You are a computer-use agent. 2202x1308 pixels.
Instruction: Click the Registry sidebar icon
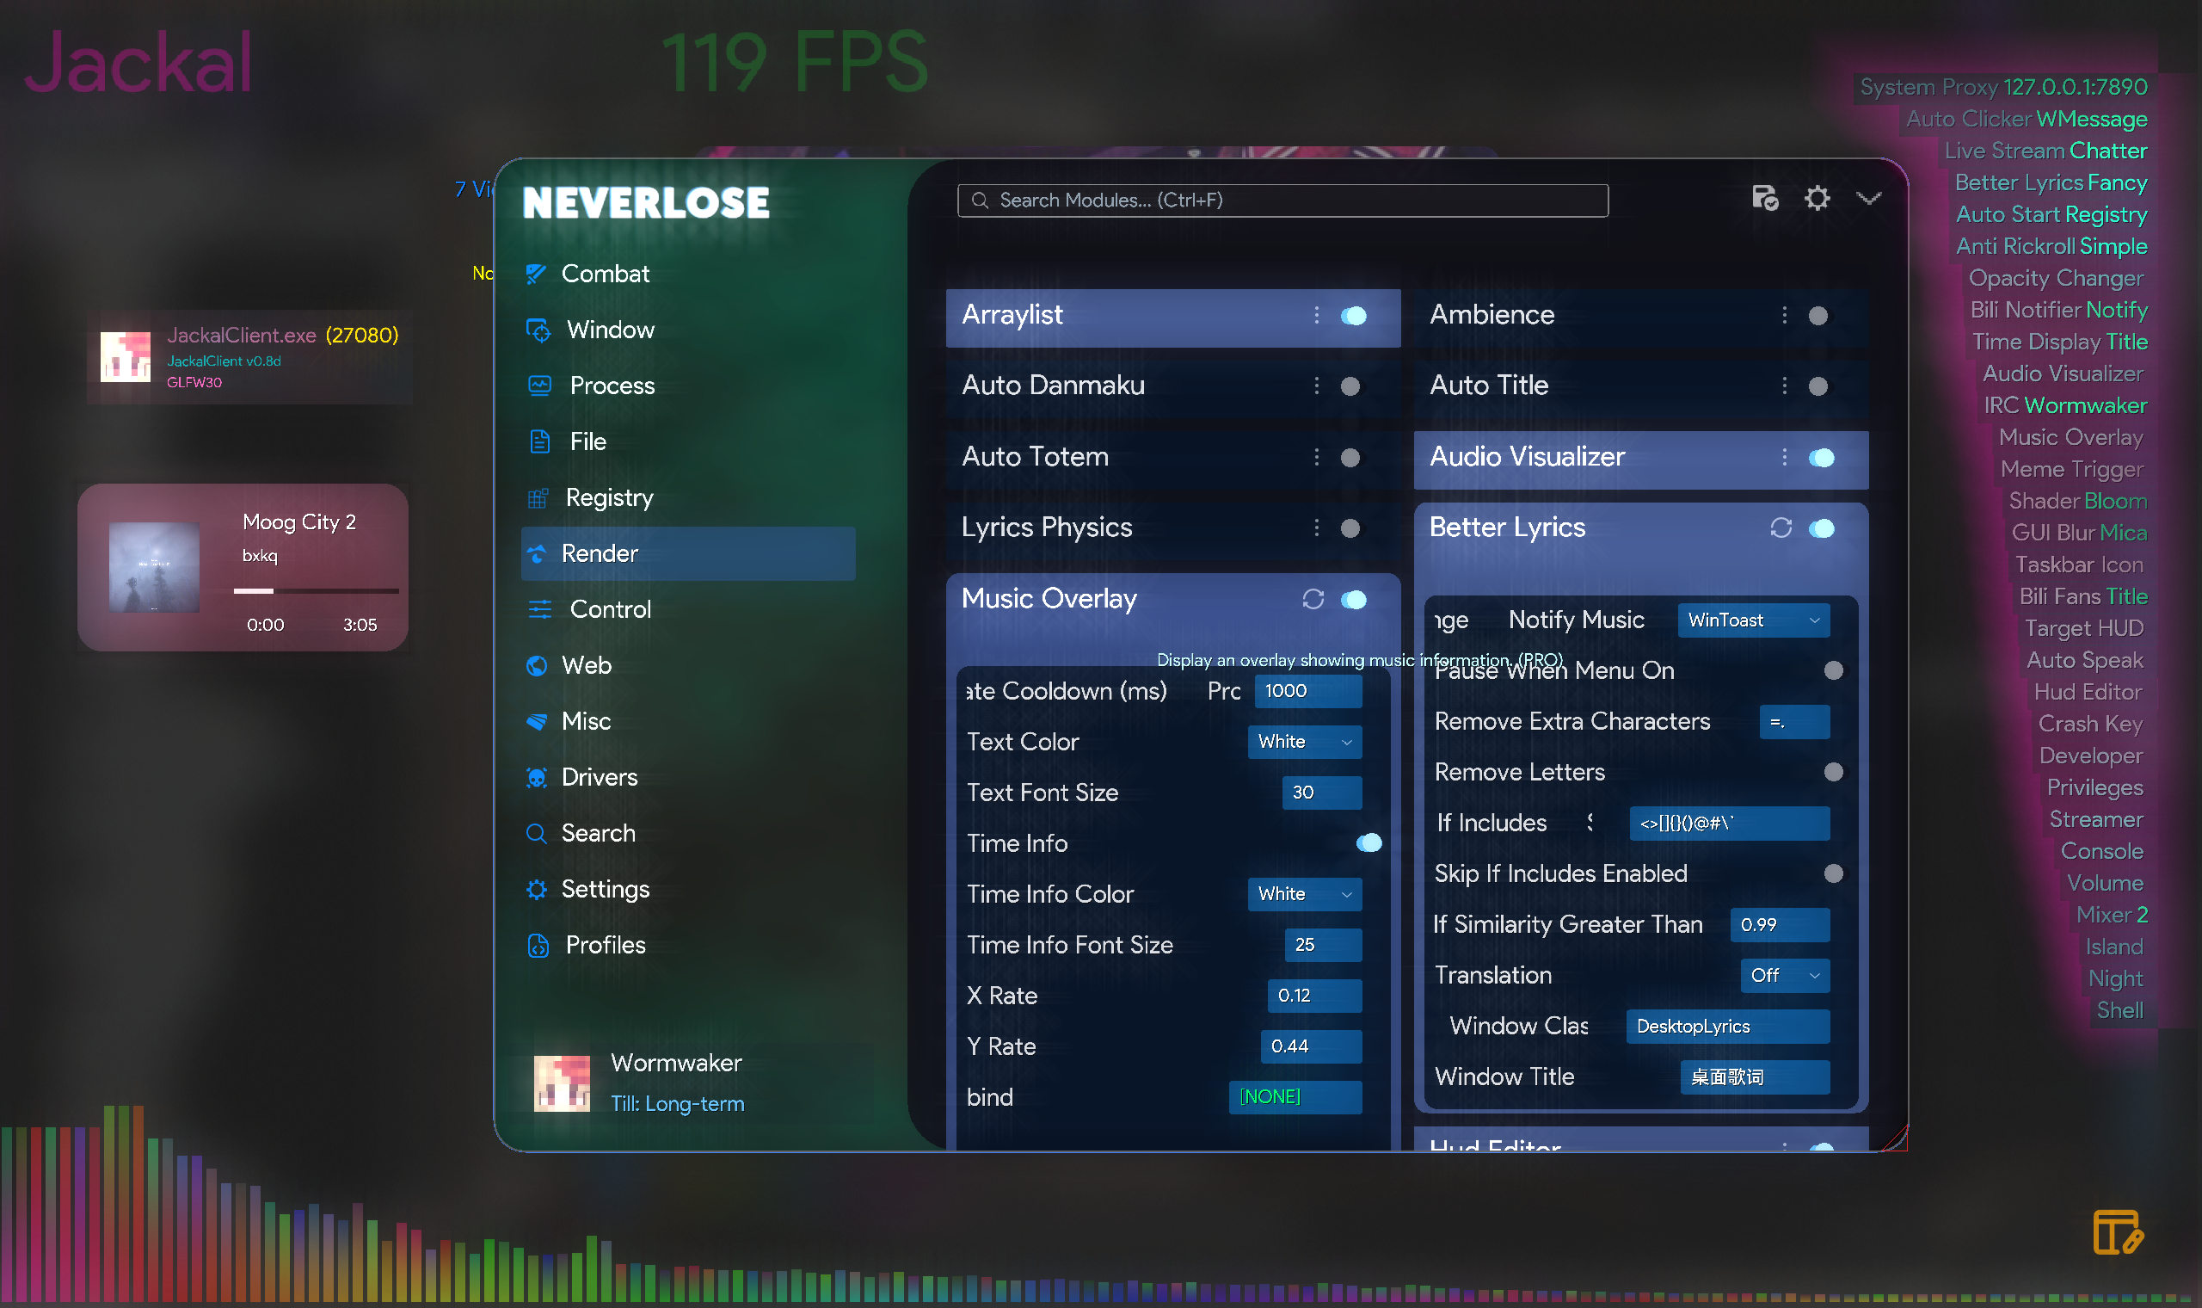tap(538, 498)
